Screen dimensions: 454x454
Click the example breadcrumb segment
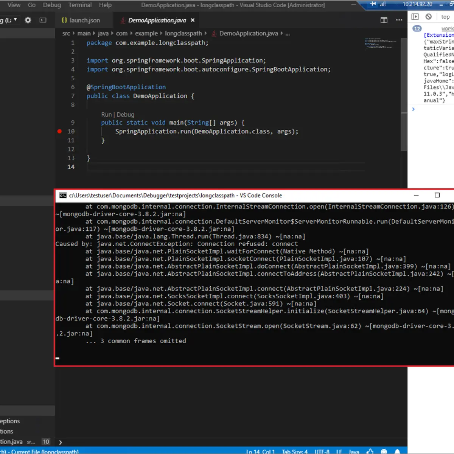[x=146, y=33]
